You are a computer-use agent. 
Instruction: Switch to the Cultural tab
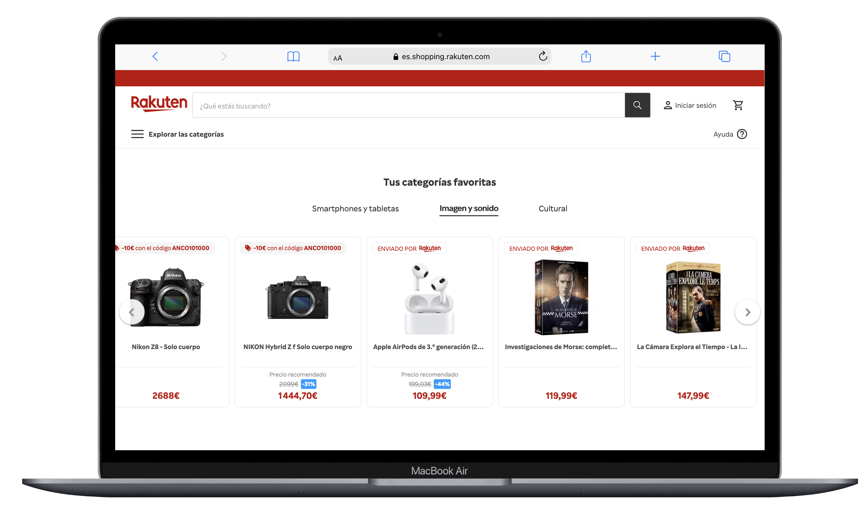point(553,209)
